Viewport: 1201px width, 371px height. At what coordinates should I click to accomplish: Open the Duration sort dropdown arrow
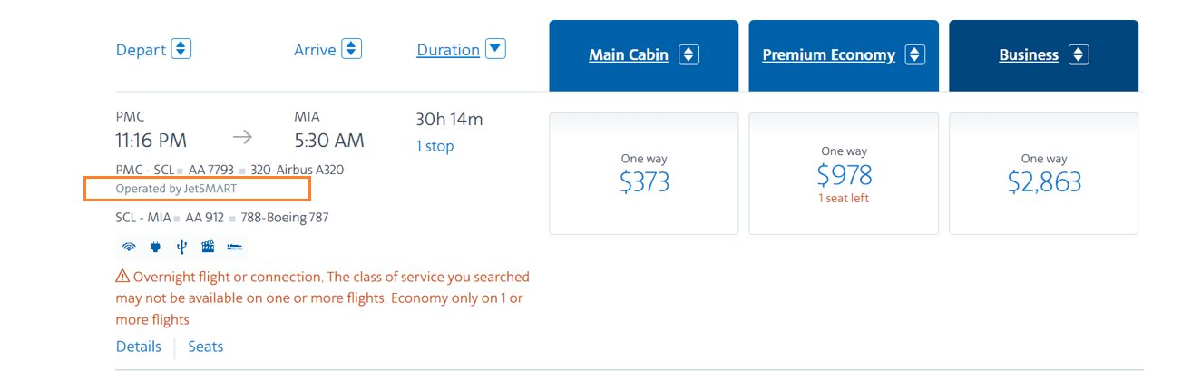(x=495, y=49)
